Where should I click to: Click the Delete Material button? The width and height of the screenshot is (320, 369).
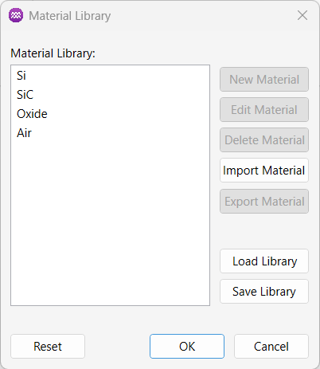click(x=264, y=140)
